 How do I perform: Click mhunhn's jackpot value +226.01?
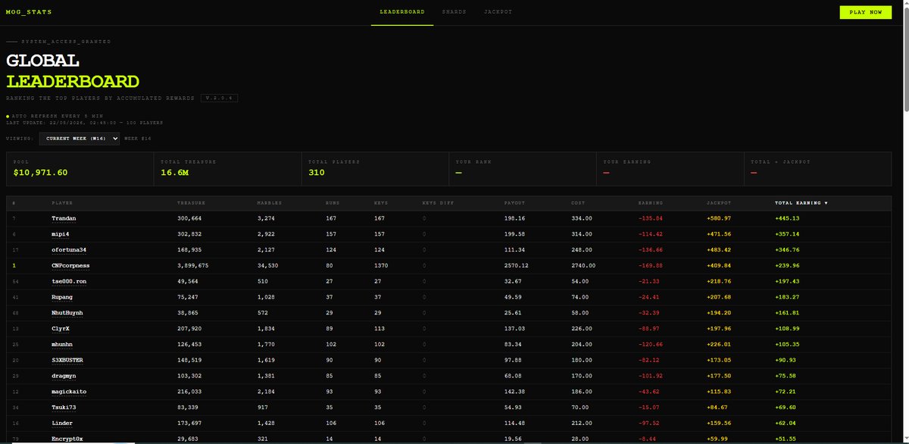coord(717,345)
